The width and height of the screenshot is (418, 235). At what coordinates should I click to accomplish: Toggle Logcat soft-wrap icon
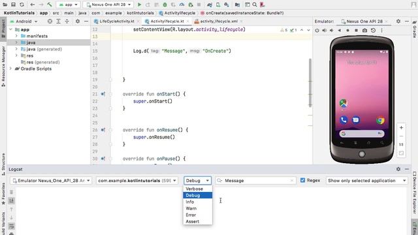[x=12, y=227]
